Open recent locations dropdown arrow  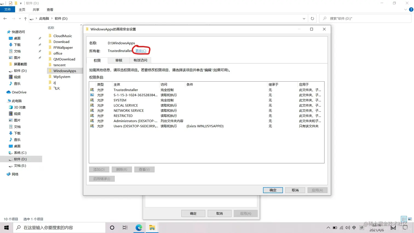[x=20, y=19]
